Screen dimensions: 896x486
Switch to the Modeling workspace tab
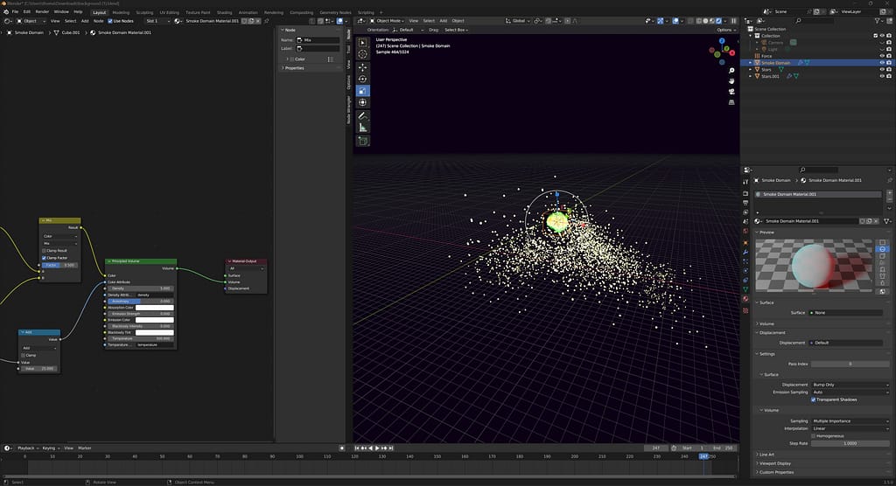coord(121,12)
